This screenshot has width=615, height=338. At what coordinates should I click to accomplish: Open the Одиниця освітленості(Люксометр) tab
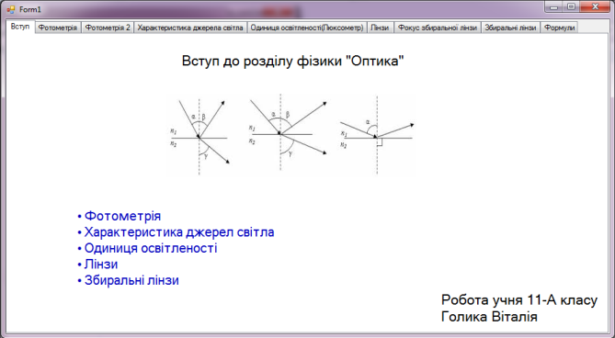307,28
